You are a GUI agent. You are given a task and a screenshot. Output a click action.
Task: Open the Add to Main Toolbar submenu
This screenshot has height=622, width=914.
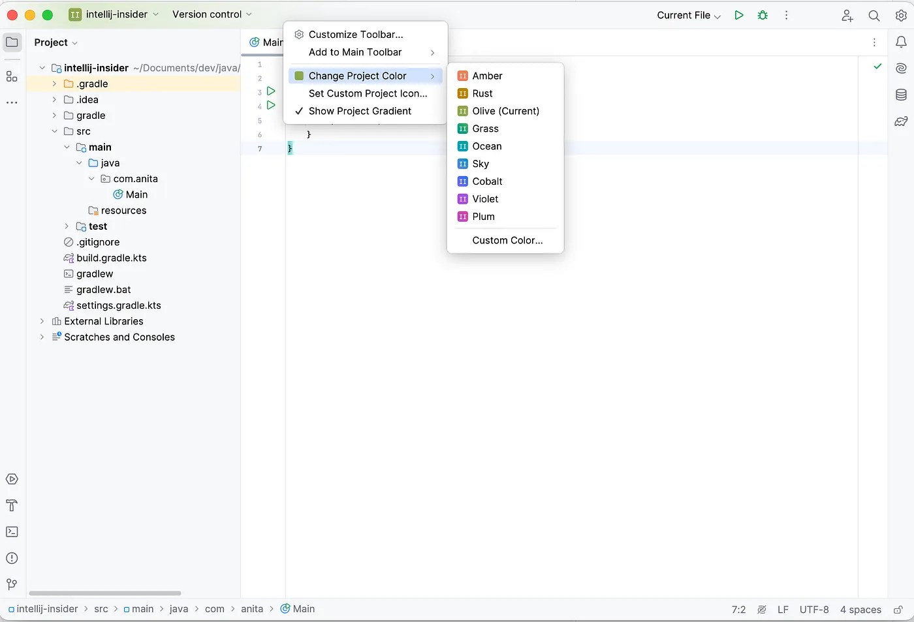point(355,52)
